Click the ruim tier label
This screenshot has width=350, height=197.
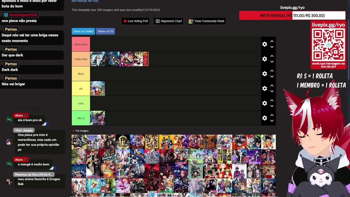81,103
